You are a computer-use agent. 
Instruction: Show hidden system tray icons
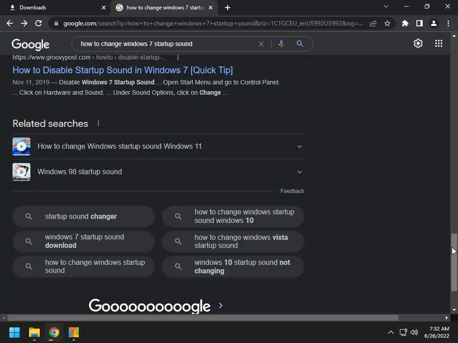point(391,332)
